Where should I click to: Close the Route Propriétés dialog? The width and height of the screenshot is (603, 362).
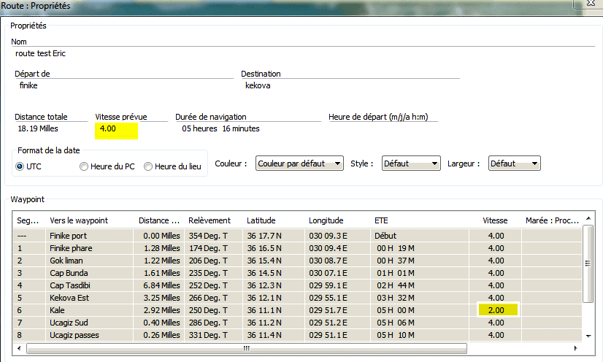click(x=591, y=3)
